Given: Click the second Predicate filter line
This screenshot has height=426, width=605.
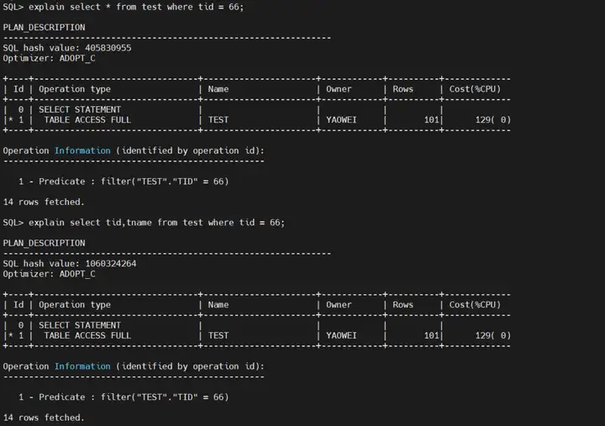Looking at the screenshot, I should point(124,397).
